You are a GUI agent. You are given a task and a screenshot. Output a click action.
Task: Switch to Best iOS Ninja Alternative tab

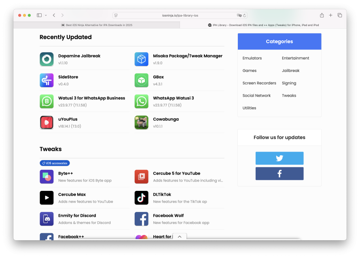pyautogui.click(x=97, y=25)
